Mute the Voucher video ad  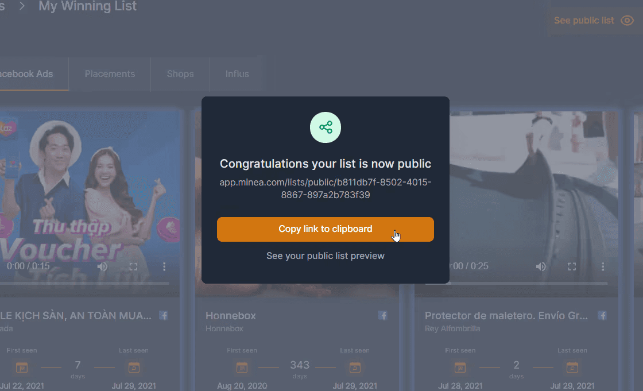(x=103, y=266)
